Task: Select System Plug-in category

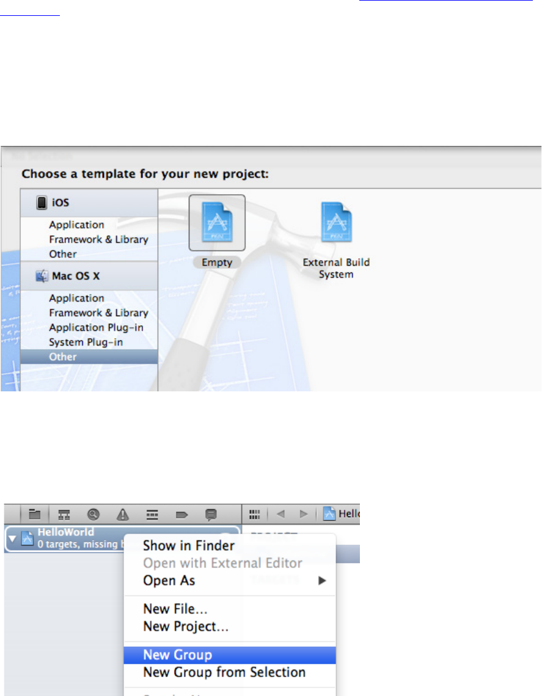Action: tap(86, 342)
